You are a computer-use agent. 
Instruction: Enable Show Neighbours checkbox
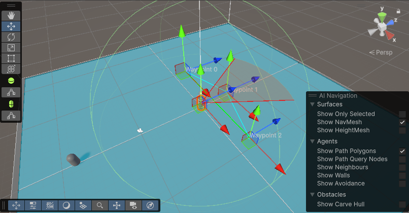(x=402, y=167)
